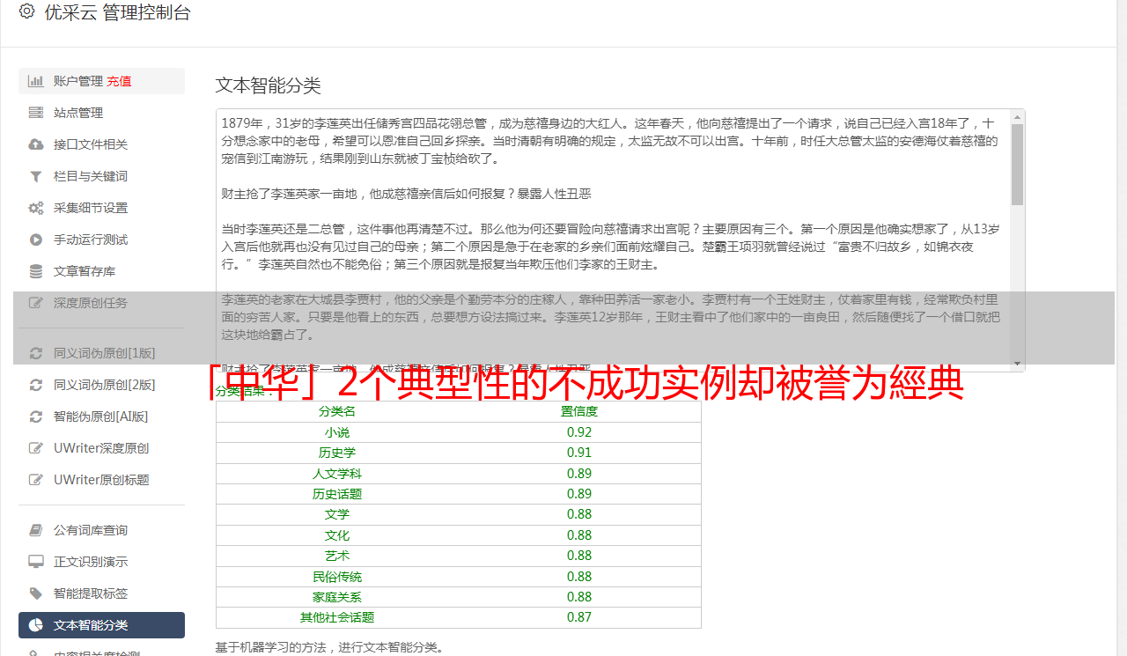Click the gear icon beside 优采云 管理控制台

26,11
